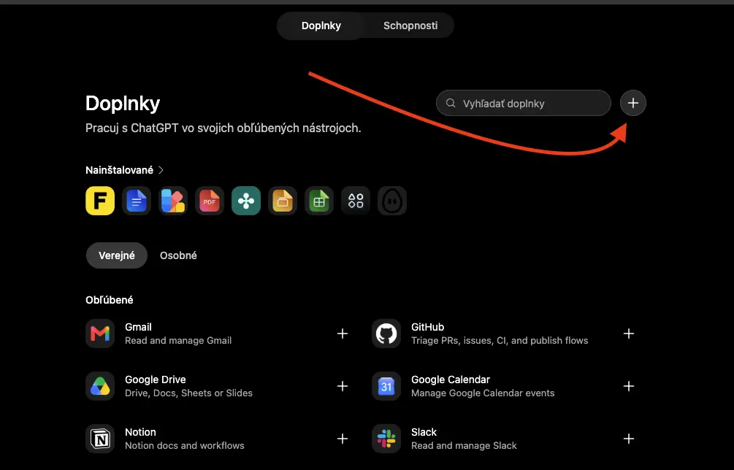Open the Google Calendar plugin title
Viewport: 734px width, 470px height.
[x=451, y=380]
